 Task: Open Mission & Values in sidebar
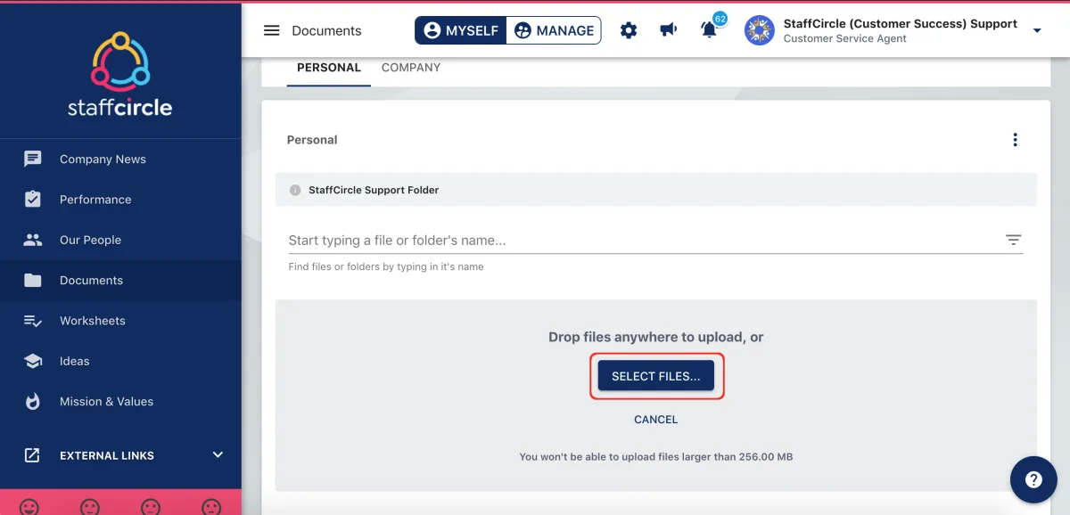point(120,402)
